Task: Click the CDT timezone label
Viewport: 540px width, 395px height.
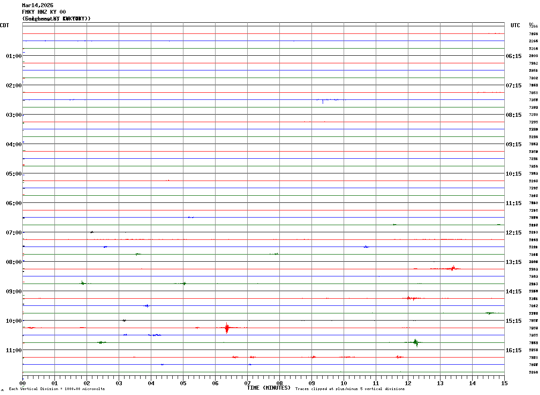Action: click(x=4, y=25)
